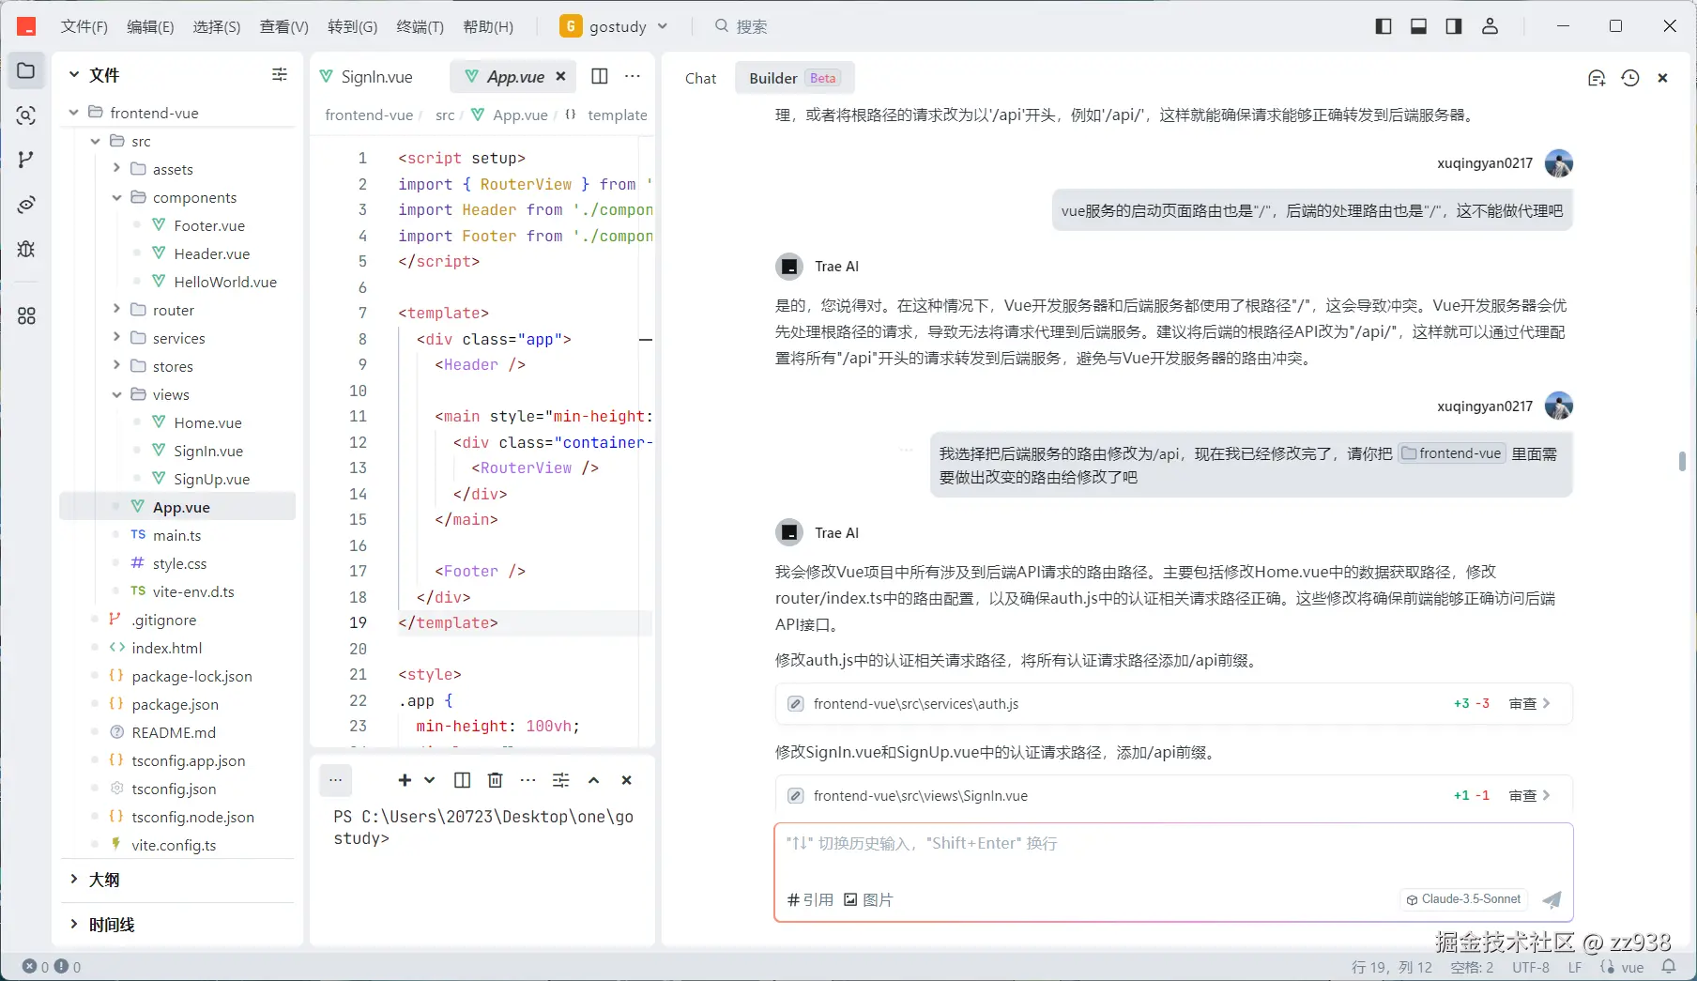
Task: Switch to the Builder Beta tab
Action: pyautogui.click(x=793, y=78)
